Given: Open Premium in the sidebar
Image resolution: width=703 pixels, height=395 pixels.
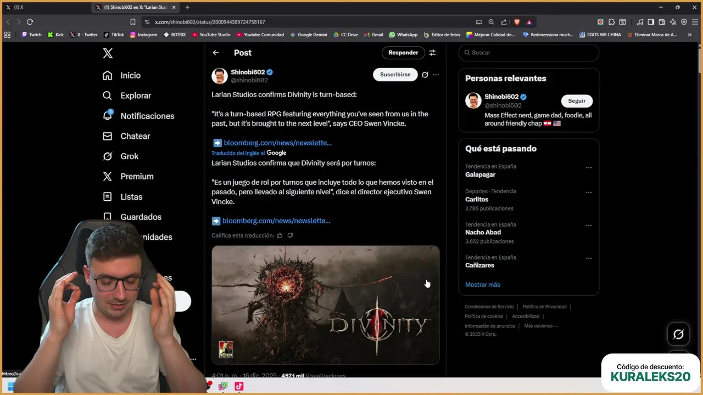Looking at the screenshot, I should pyautogui.click(x=128, y=177).
